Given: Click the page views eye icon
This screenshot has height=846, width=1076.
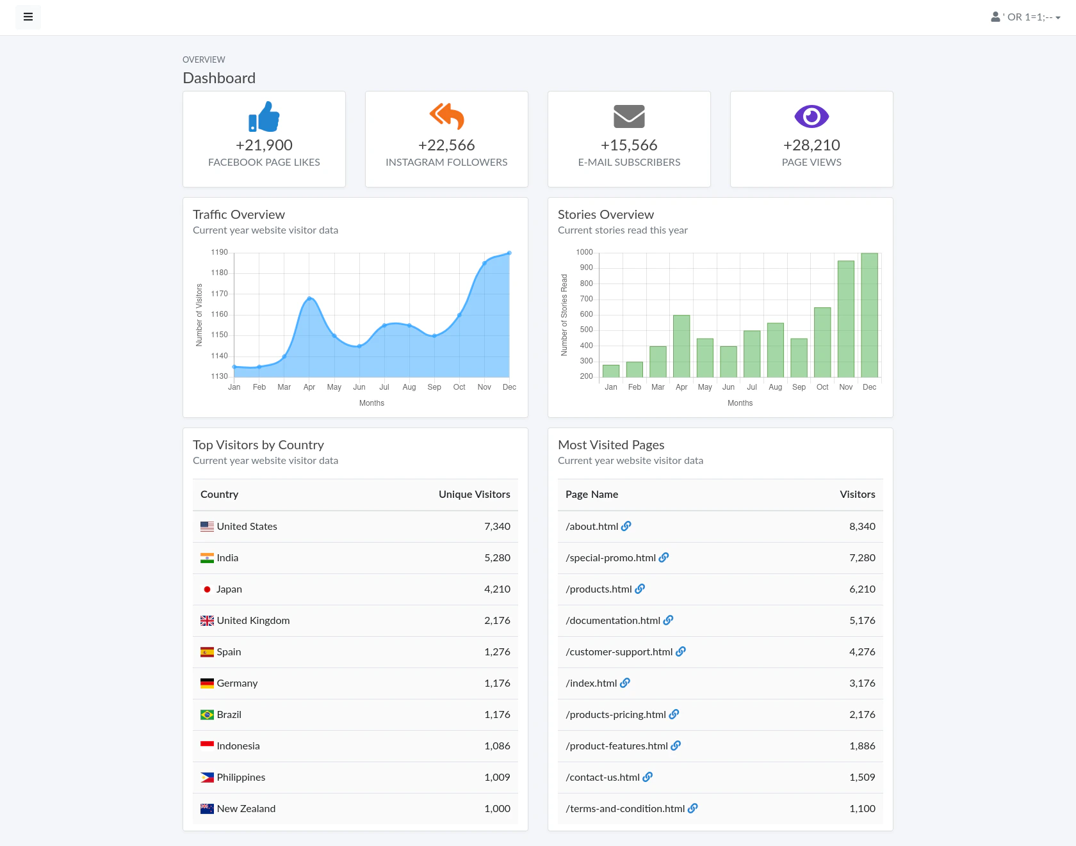Looking at the screenshot, I should [811, 116].
